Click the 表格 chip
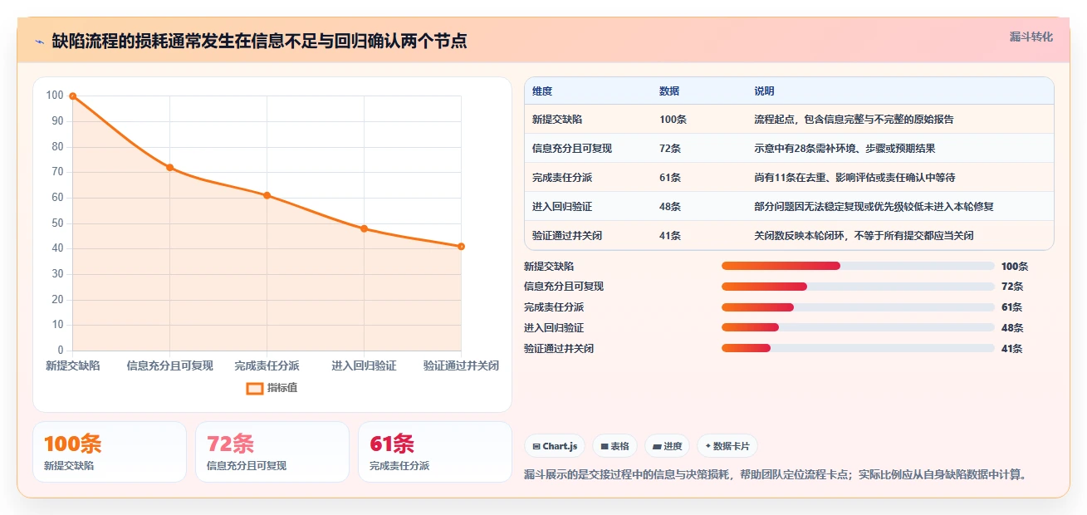Screen dimensions: 1087x515 pyautogui.click(x=615, y=446)
